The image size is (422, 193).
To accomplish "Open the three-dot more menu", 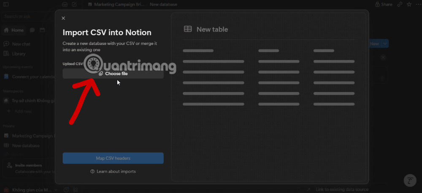I will 418,4.
